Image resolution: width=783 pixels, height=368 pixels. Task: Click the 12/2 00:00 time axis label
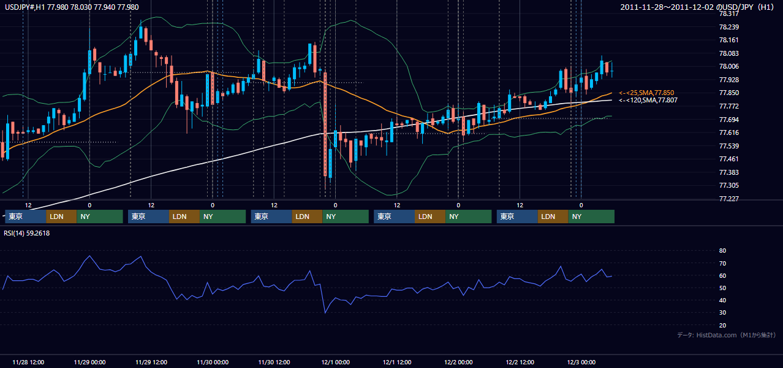tap(458, 362)
